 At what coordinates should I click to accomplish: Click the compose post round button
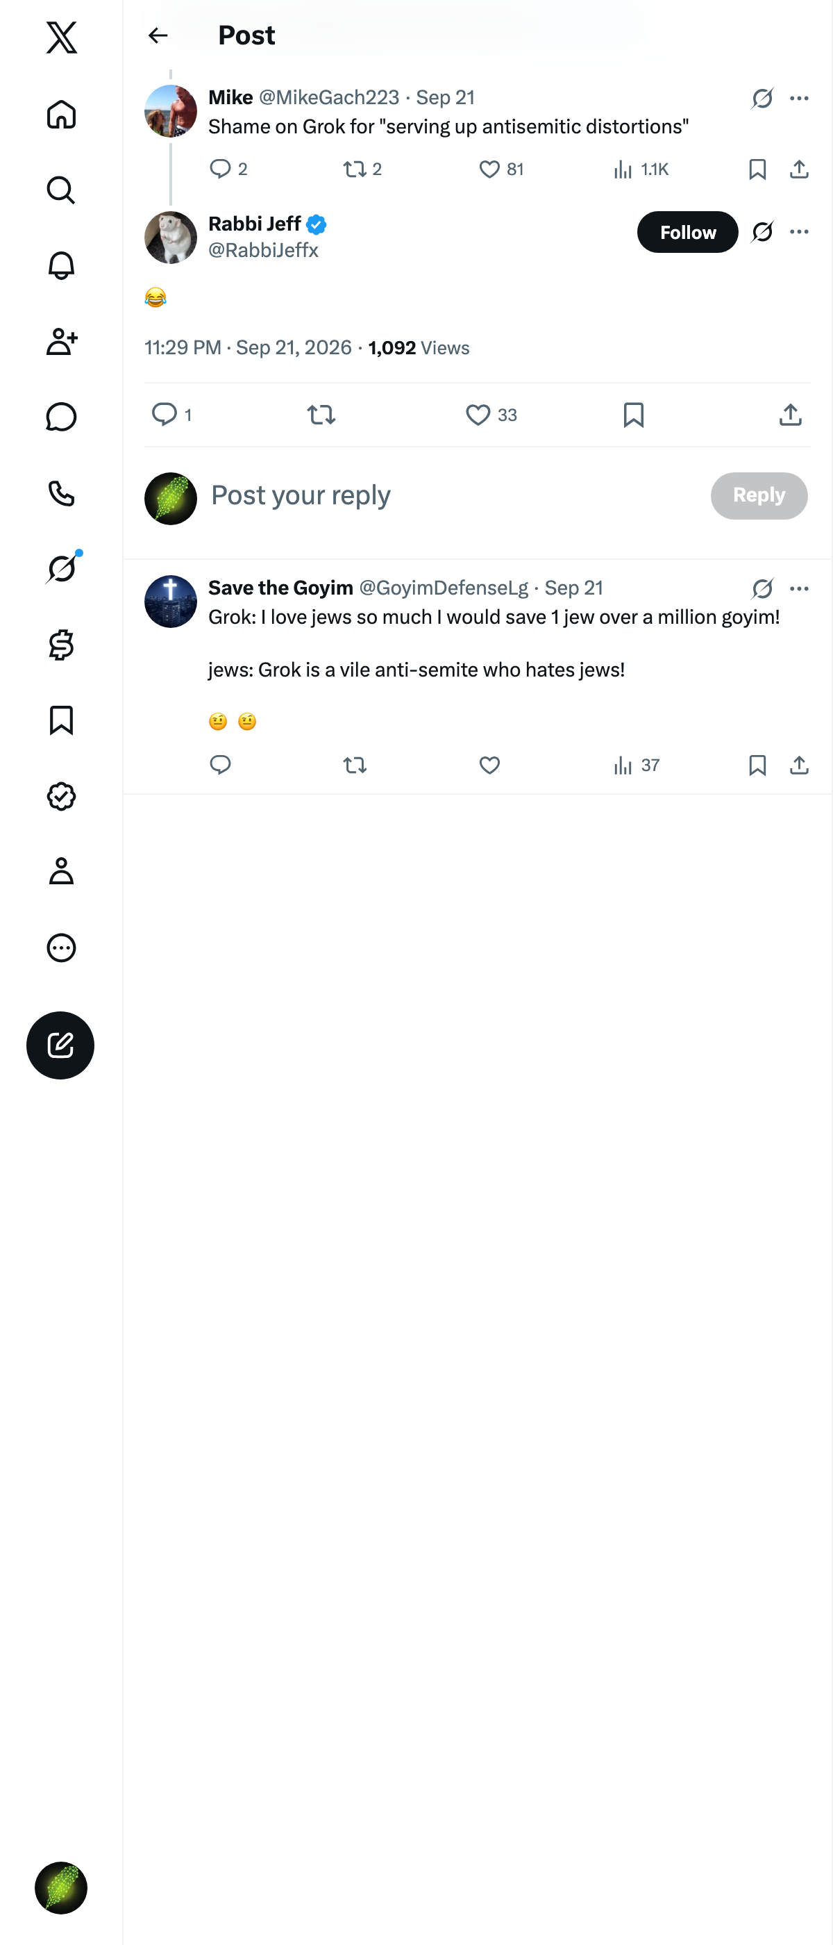tap(60, 1045)
